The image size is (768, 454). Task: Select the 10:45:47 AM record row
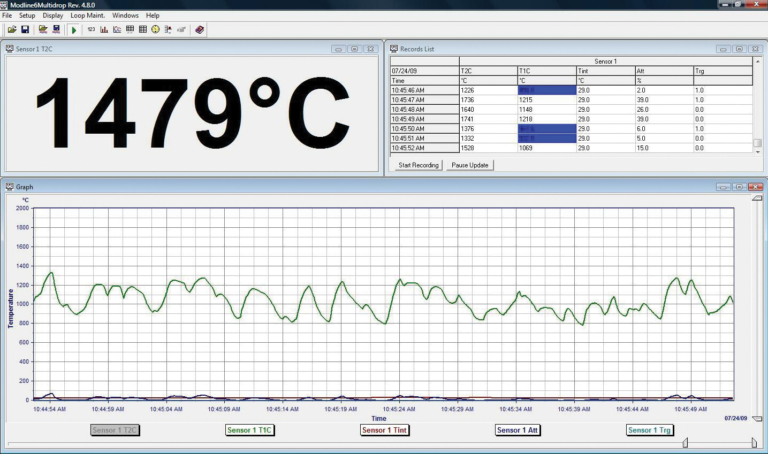click(x=571, y=100)
